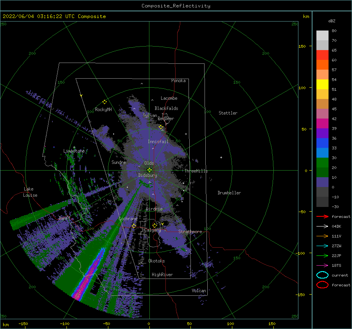
Task: Click the cyan 27ZW arrow icon
Action: click(322, 246)
